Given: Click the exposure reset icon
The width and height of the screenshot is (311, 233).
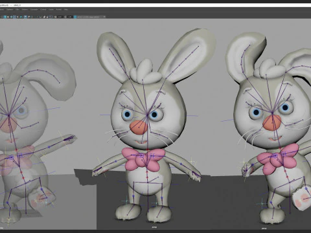Looking at the screenshot, I should pos(55,17).
